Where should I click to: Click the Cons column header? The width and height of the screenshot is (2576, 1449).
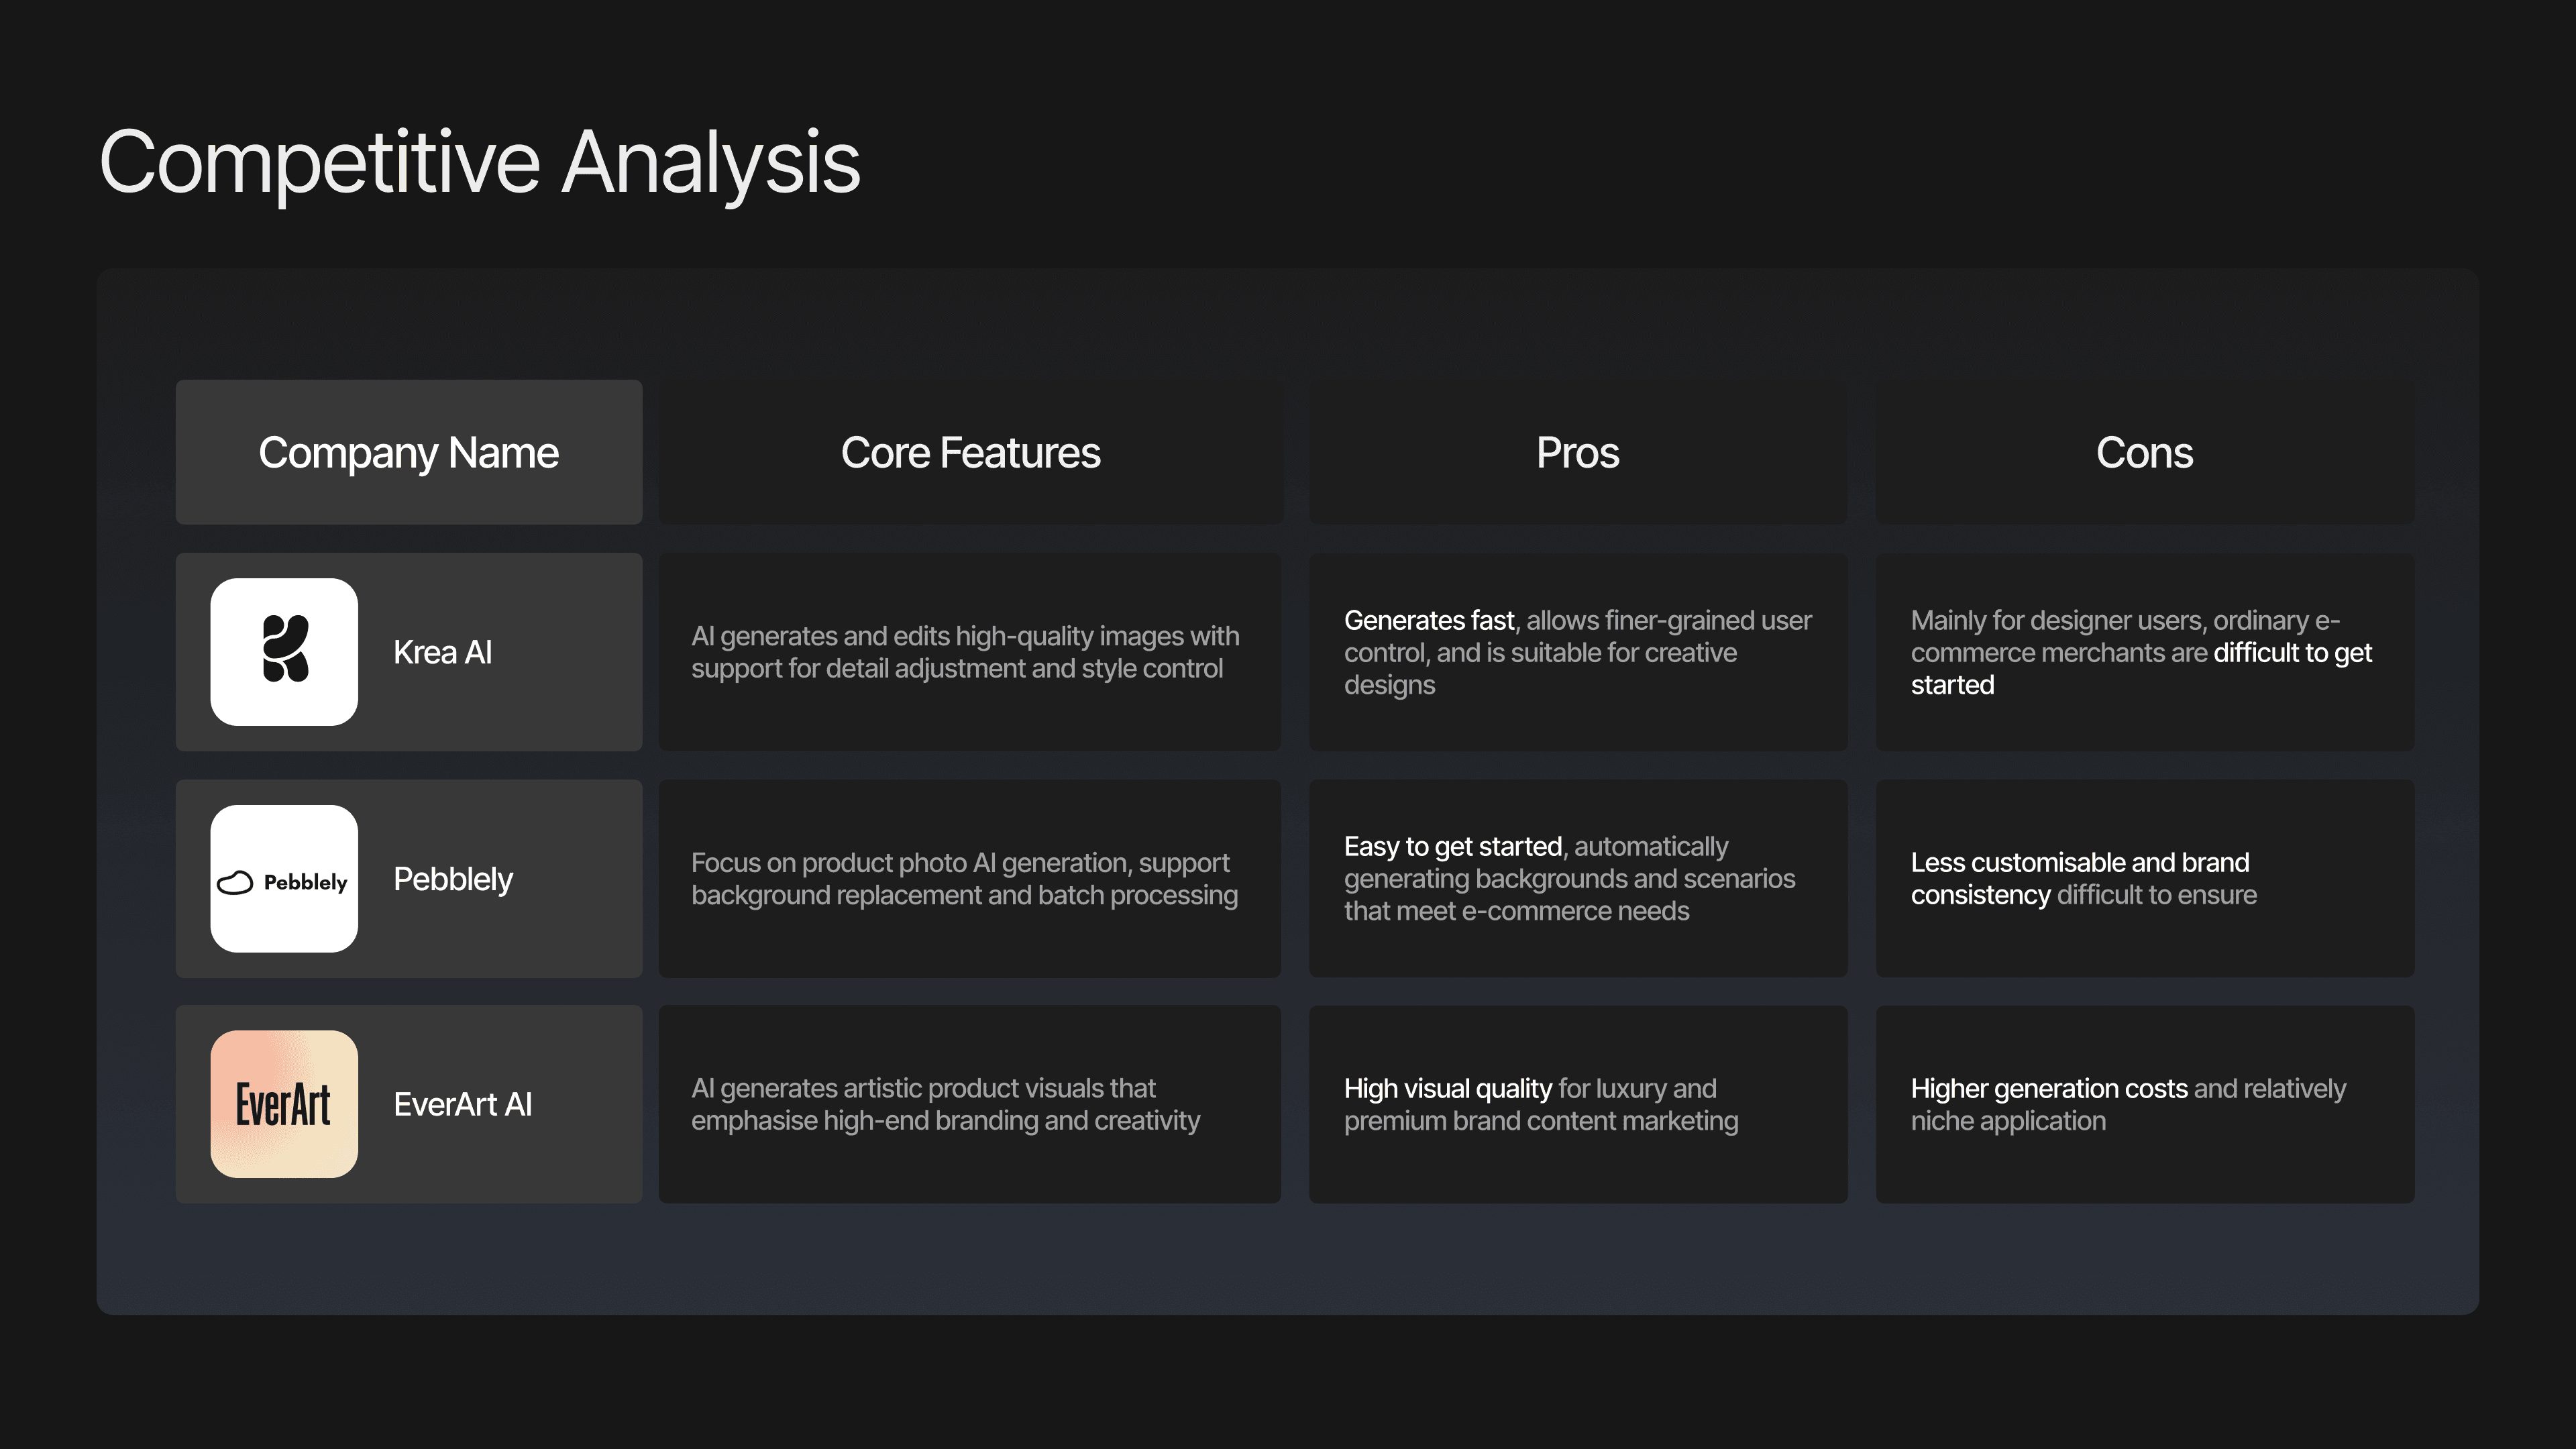click(2145, 452)
